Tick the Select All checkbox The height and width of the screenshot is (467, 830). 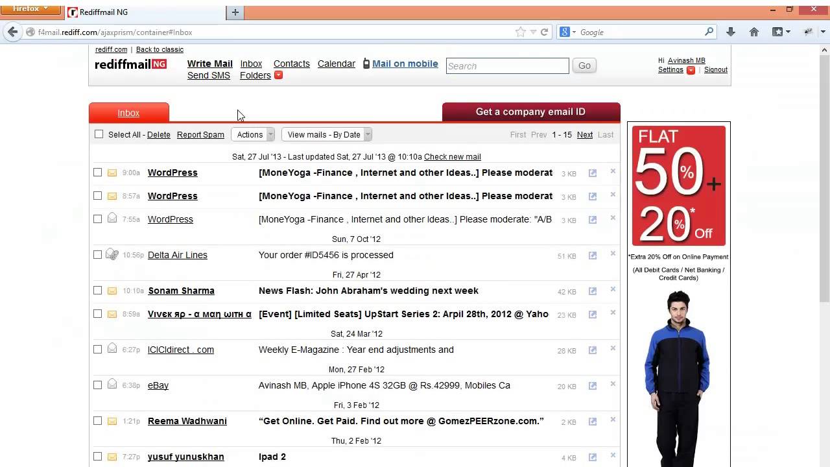[99, 134]
